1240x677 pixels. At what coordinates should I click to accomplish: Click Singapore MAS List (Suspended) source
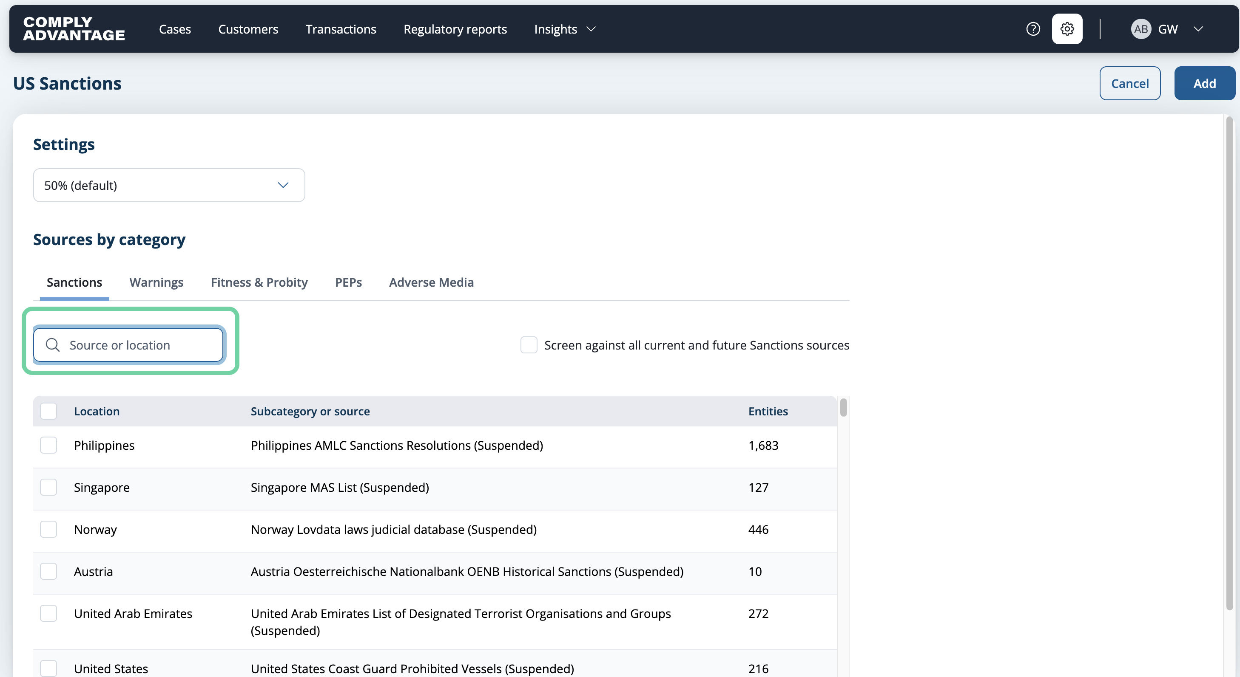point(340,488)
